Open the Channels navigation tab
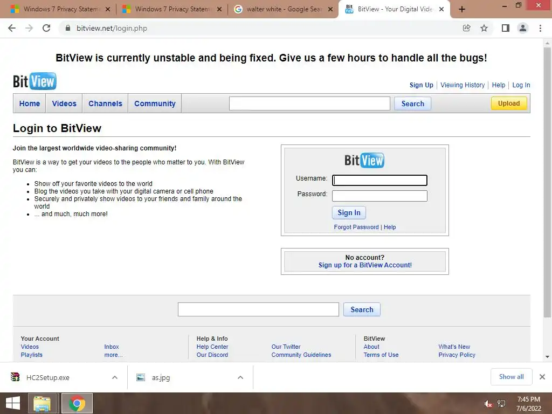Image resolution: width=552 pixels, height=414 pixels. coord(105,103)
